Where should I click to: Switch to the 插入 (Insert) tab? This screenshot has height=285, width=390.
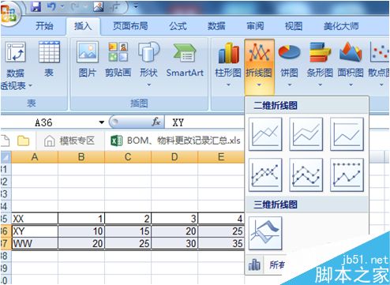(83, 26)
